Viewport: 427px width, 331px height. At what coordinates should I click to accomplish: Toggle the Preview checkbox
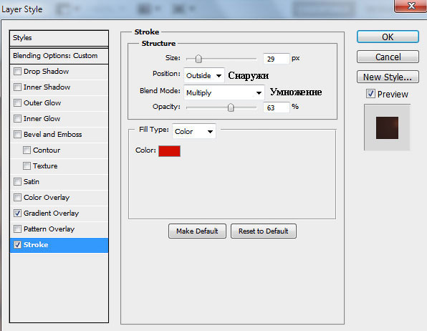tap(370, 94)
